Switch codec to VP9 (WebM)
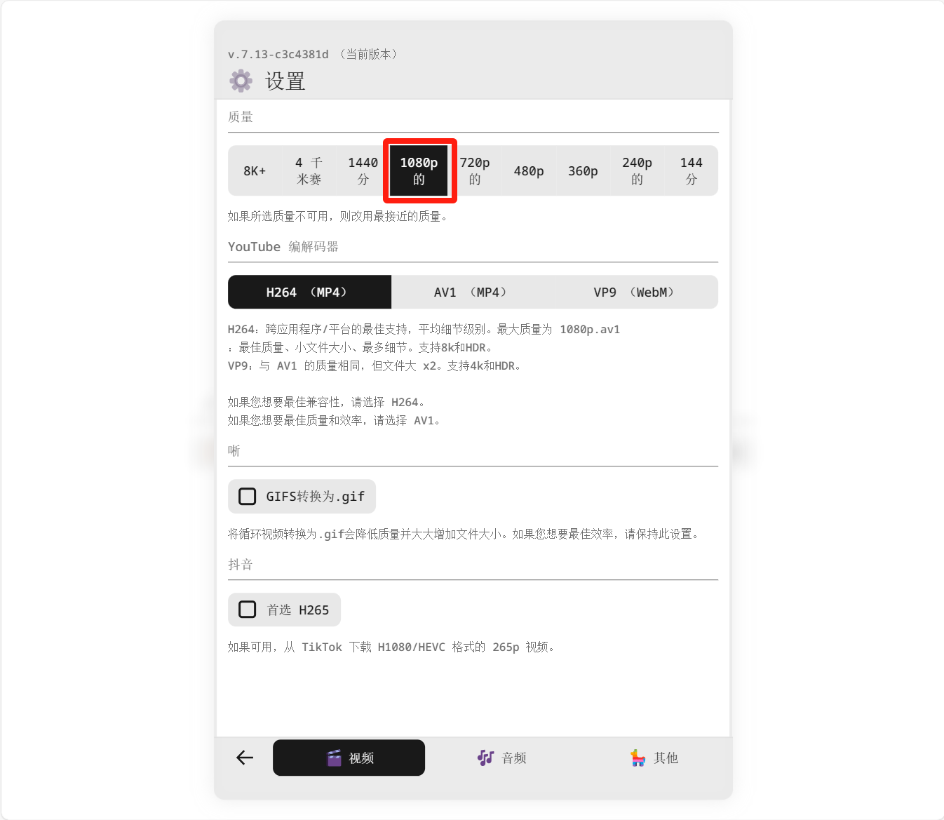This screenshot has height=820, width=944. pyautogui.click(x=635, y=292)
